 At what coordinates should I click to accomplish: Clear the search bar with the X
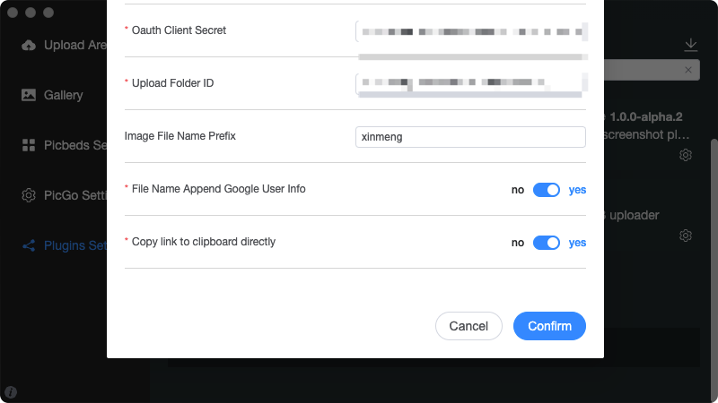688,70
